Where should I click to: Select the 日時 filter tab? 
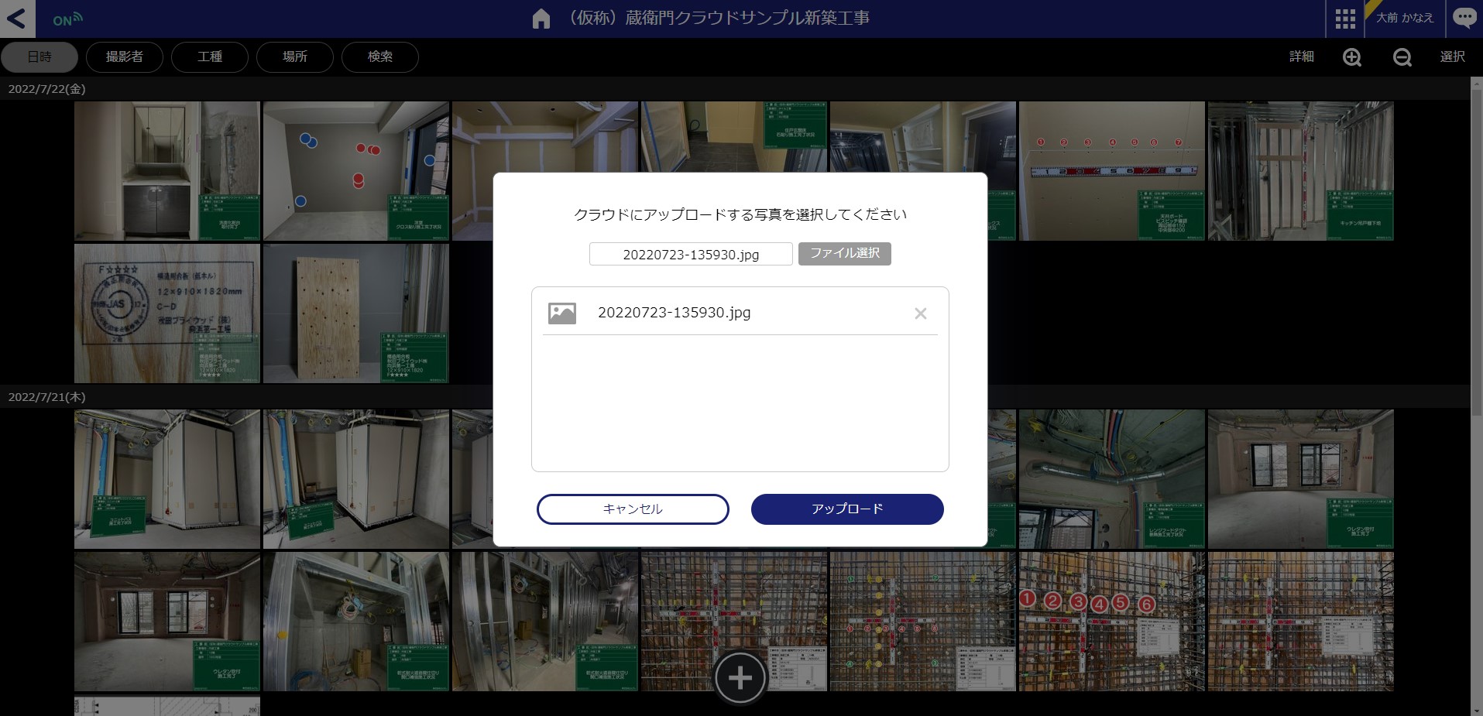(39, 57)
